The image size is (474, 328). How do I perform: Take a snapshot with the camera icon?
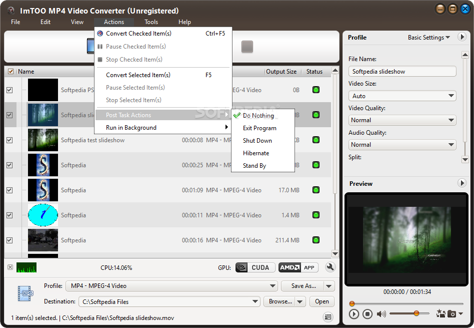451,314
